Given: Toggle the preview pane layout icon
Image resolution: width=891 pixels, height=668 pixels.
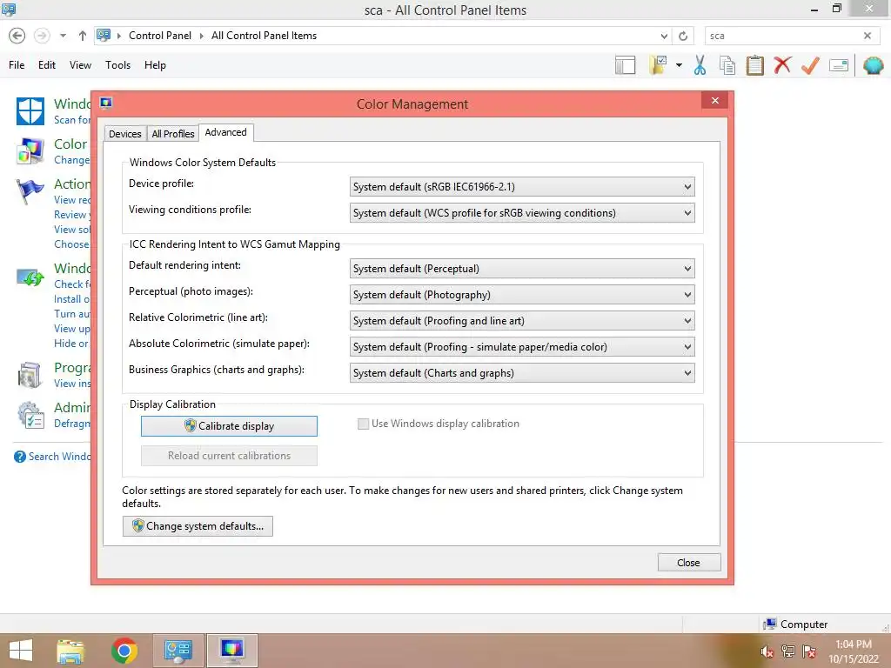Looking at the screenshot, I should (625, 64).
